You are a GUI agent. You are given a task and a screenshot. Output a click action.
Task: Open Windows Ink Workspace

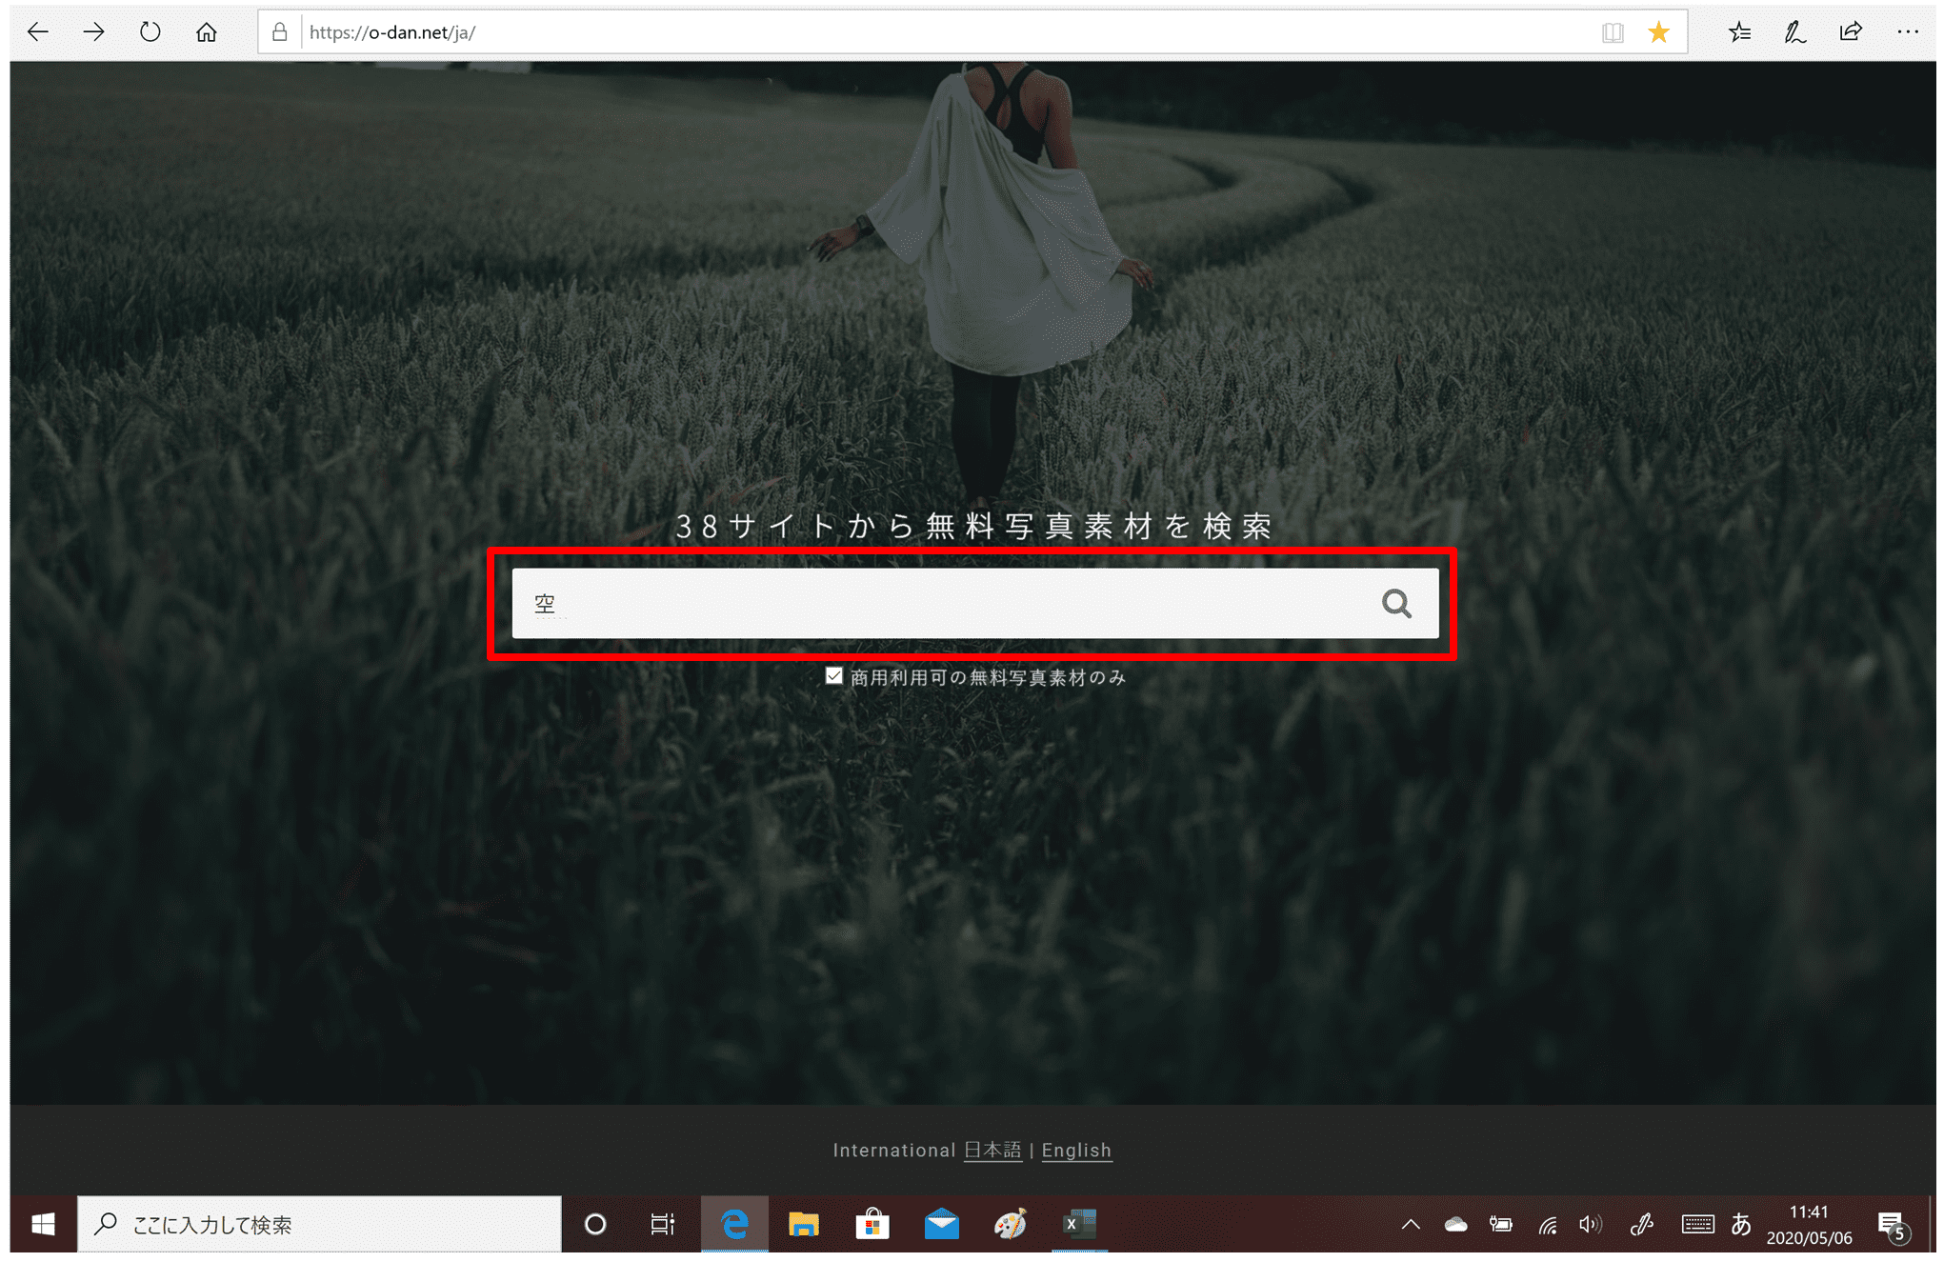point(1641,1225)
